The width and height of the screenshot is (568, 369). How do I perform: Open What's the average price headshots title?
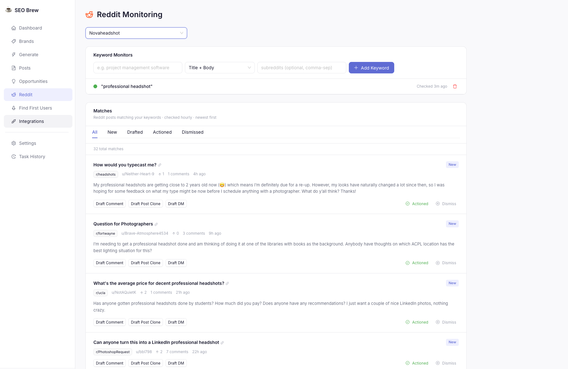[x=159, y=283]
